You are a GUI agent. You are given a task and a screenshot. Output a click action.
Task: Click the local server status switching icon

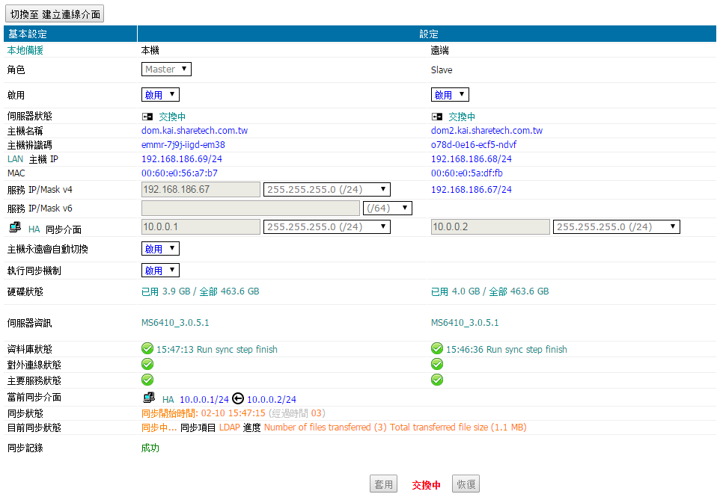(147, 117)
